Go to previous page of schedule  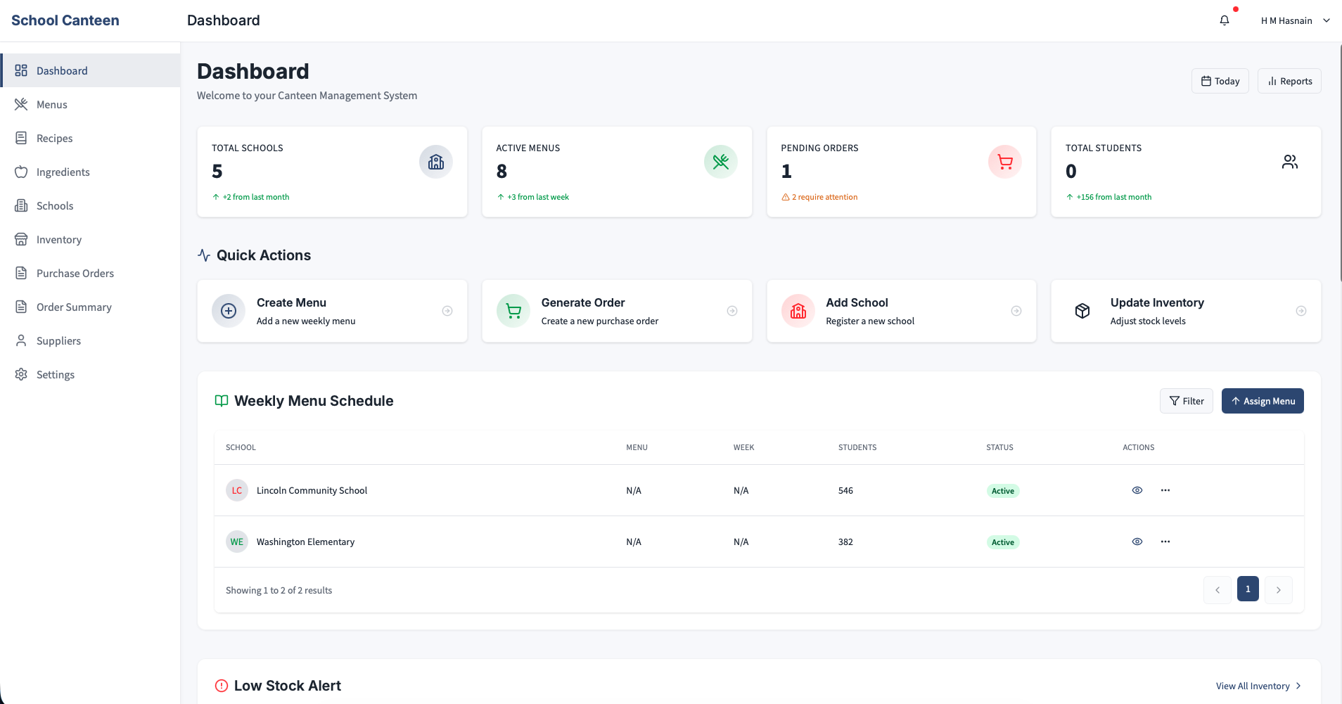coord(1218,590)
